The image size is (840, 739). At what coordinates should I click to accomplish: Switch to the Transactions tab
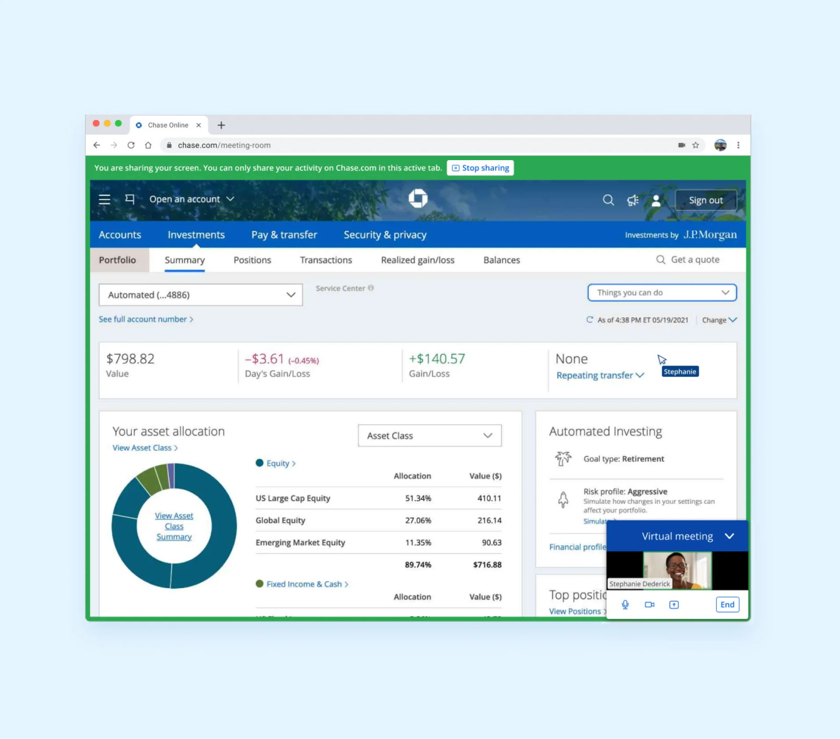pos(326,260)
